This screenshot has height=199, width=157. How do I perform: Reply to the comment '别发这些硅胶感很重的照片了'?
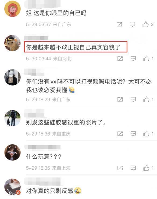tap(133, 134)
